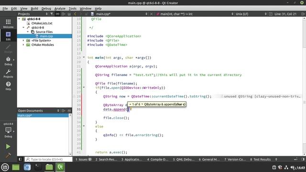The height and width of the screenshot is (172, 306).
Task: Run the project with green play button
Action: pos(8,147)
